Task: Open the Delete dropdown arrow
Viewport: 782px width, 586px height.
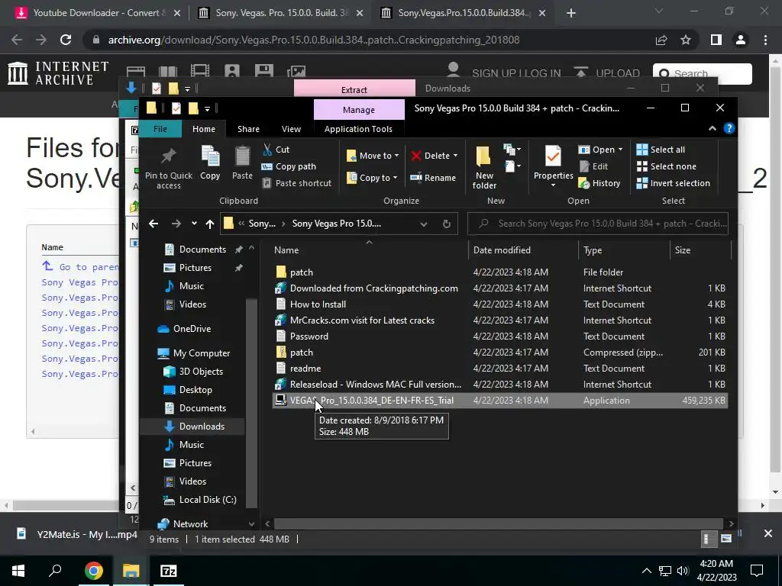Action: click(455, 156)
